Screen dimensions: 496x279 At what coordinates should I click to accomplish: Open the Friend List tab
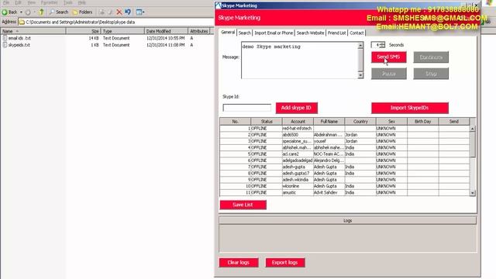(336, 33)
